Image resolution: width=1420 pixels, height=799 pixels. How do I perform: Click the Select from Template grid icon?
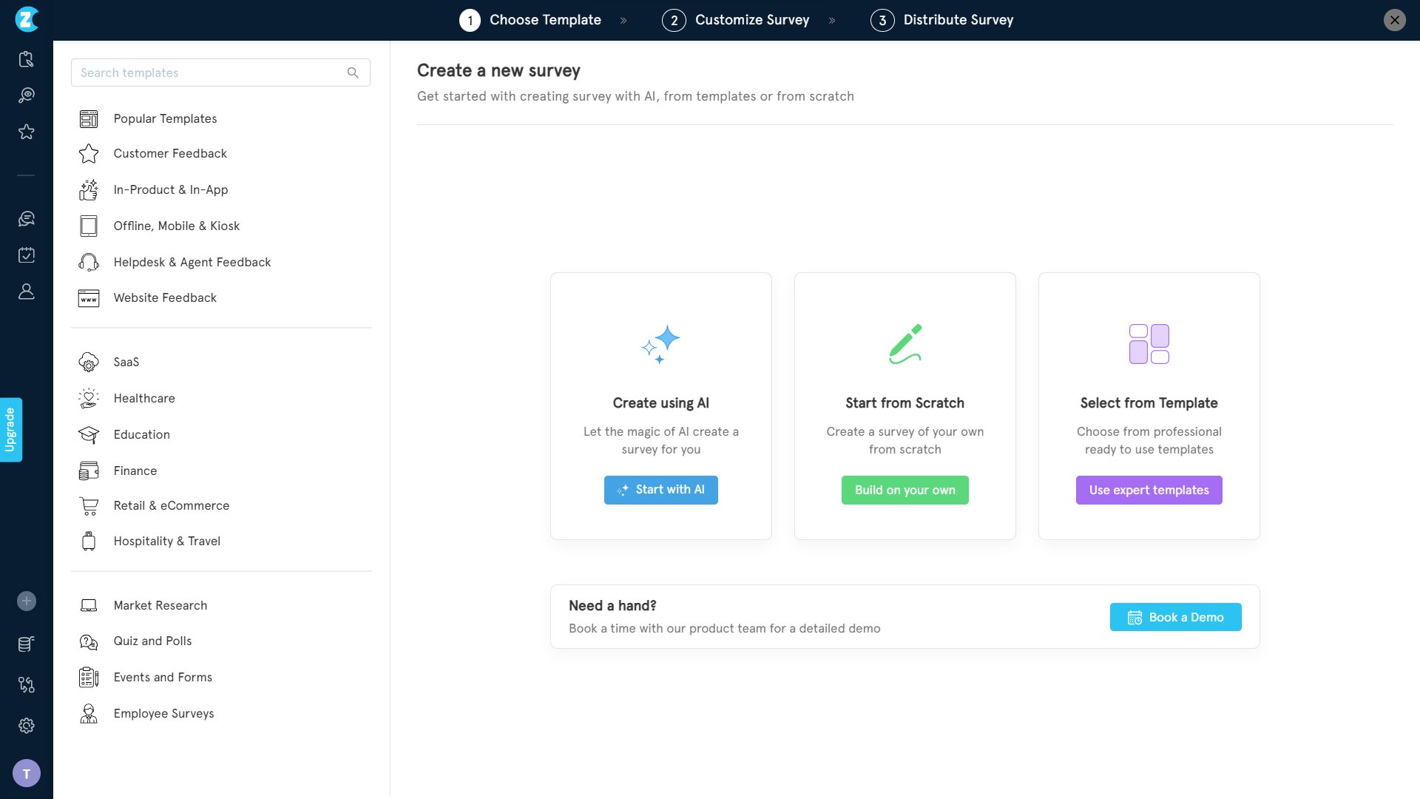pyautogui.click(x=1149, y=344)
